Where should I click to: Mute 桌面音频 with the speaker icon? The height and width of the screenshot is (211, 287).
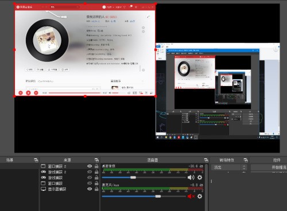click(x=191, y=178)
